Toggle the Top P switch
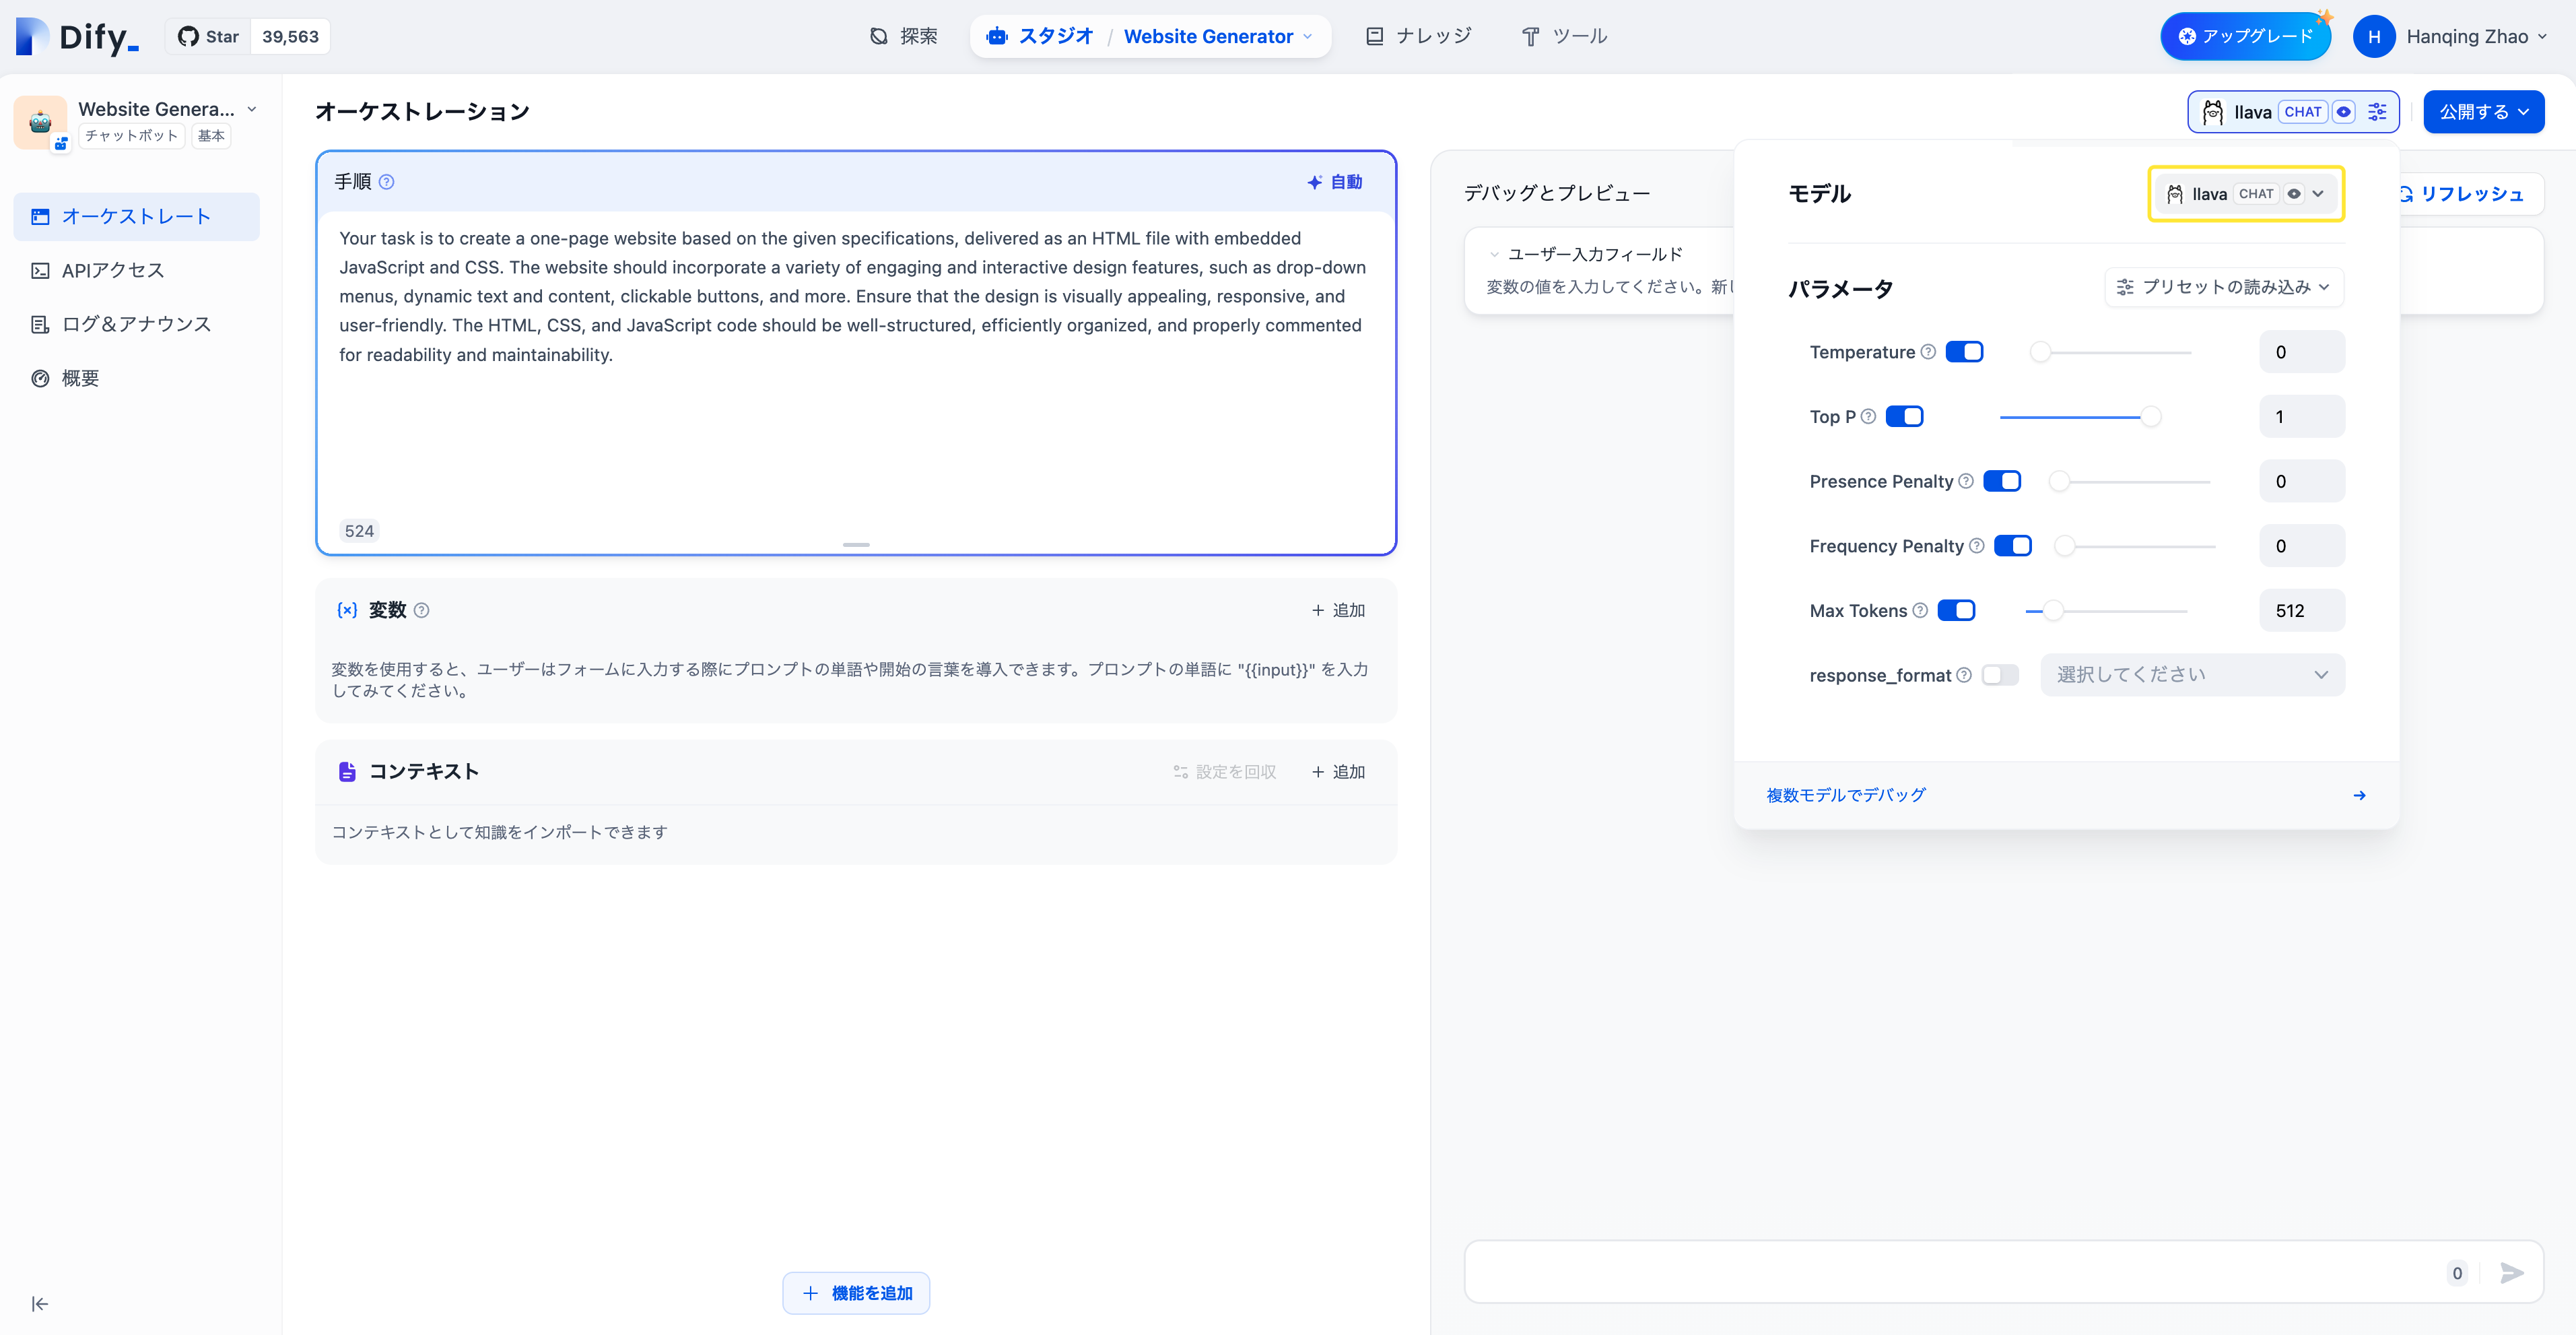This screenshot has height=1335, width=2576. pos(1904,416)
